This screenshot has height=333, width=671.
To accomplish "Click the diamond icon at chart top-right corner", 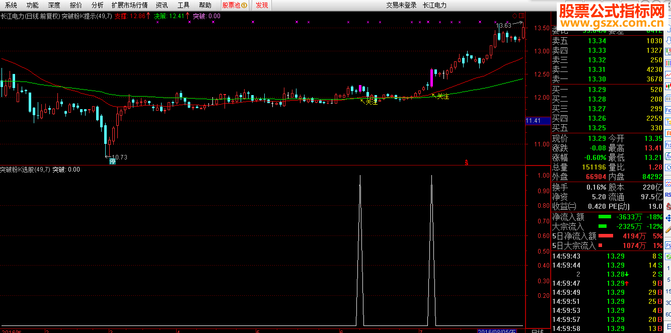I will (x=514, y=16).
